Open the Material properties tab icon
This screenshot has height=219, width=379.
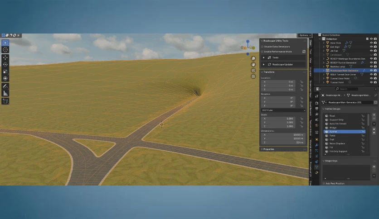point(316,173)
